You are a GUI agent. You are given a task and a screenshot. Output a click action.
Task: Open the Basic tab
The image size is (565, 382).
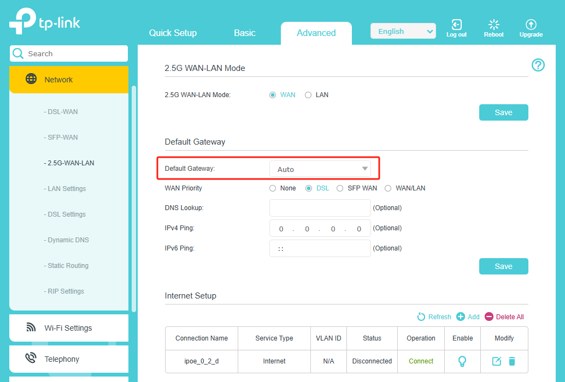[x=244, y=33]
